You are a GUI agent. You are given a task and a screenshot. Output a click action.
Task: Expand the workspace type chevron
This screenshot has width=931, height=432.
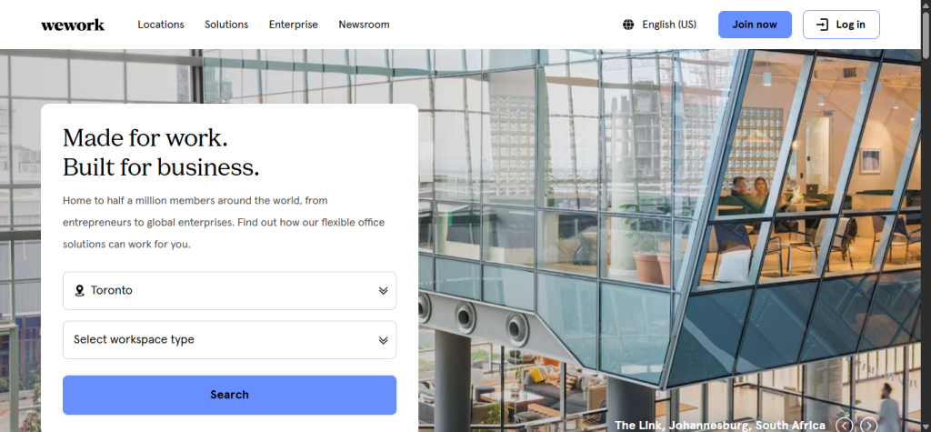[x=383, y=340]
